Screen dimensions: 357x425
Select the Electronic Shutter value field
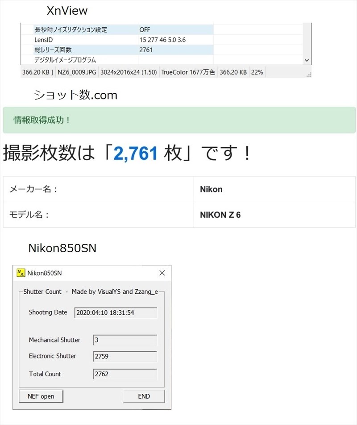[125, 356]
